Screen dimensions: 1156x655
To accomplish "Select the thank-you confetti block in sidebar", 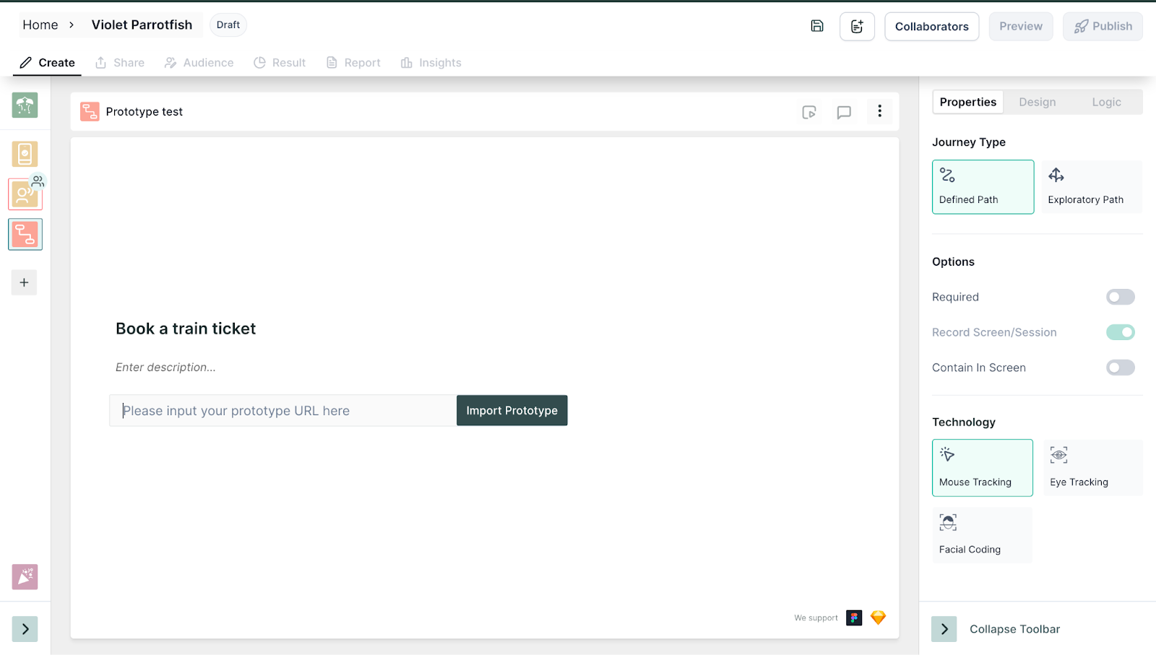I will click(x=25, y=577).
